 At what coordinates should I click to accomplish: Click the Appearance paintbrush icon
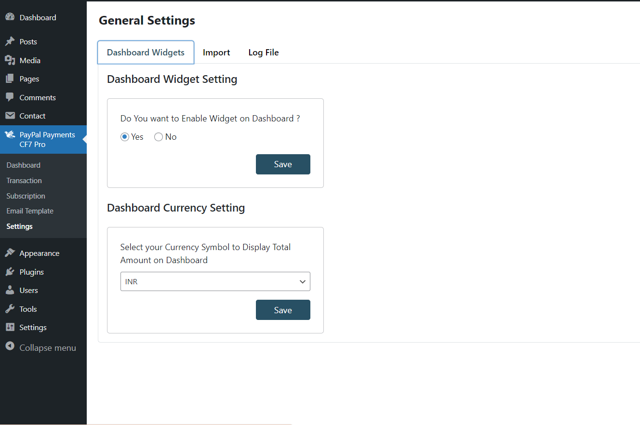(x=10, y=253)
